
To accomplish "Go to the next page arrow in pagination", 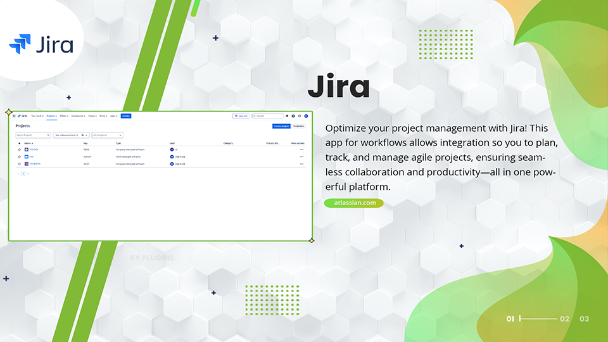I will [28, 174].
